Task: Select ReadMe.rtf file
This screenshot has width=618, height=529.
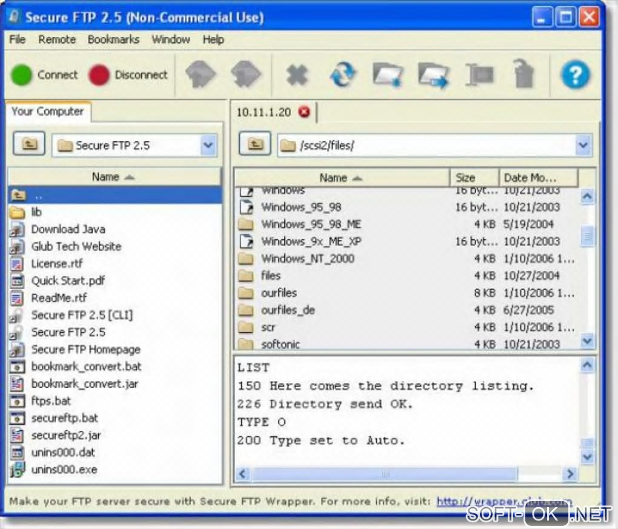Action: coord(115,298)
